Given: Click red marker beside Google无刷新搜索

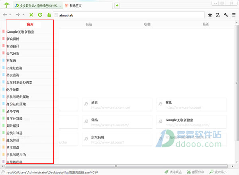Looking at the screenshot, I should coord(4,31).
